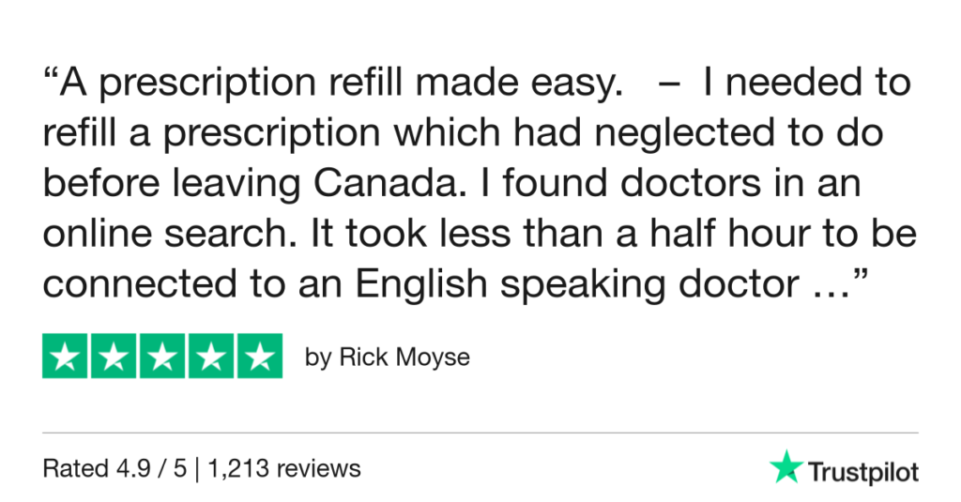This screenshot has width=961, height=502.
Task: Open reviewer name Rick Moyse
Action: 404,358
